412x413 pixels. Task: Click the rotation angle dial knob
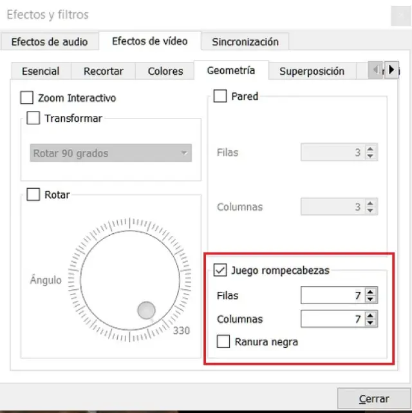(146, 311)
